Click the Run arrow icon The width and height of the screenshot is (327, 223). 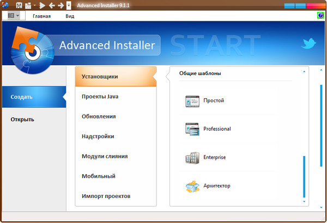tap(42, 5)
